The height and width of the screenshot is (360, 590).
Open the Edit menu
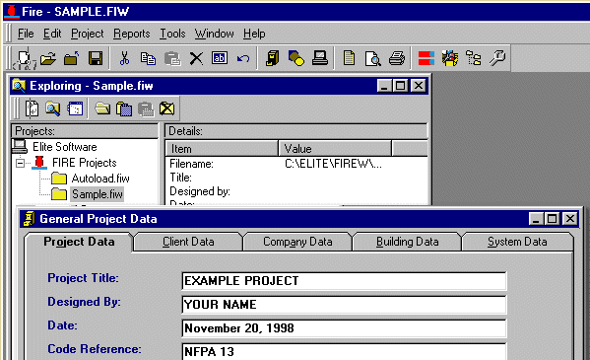click(x=52, y=34)
